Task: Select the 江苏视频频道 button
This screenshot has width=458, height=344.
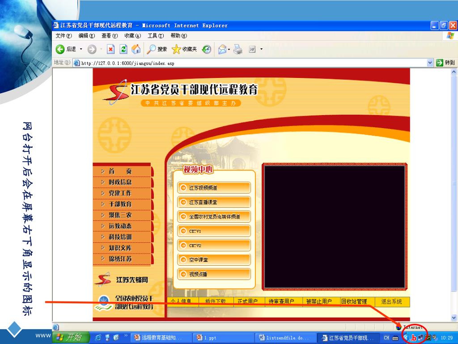Action: [x=214, y=188]
